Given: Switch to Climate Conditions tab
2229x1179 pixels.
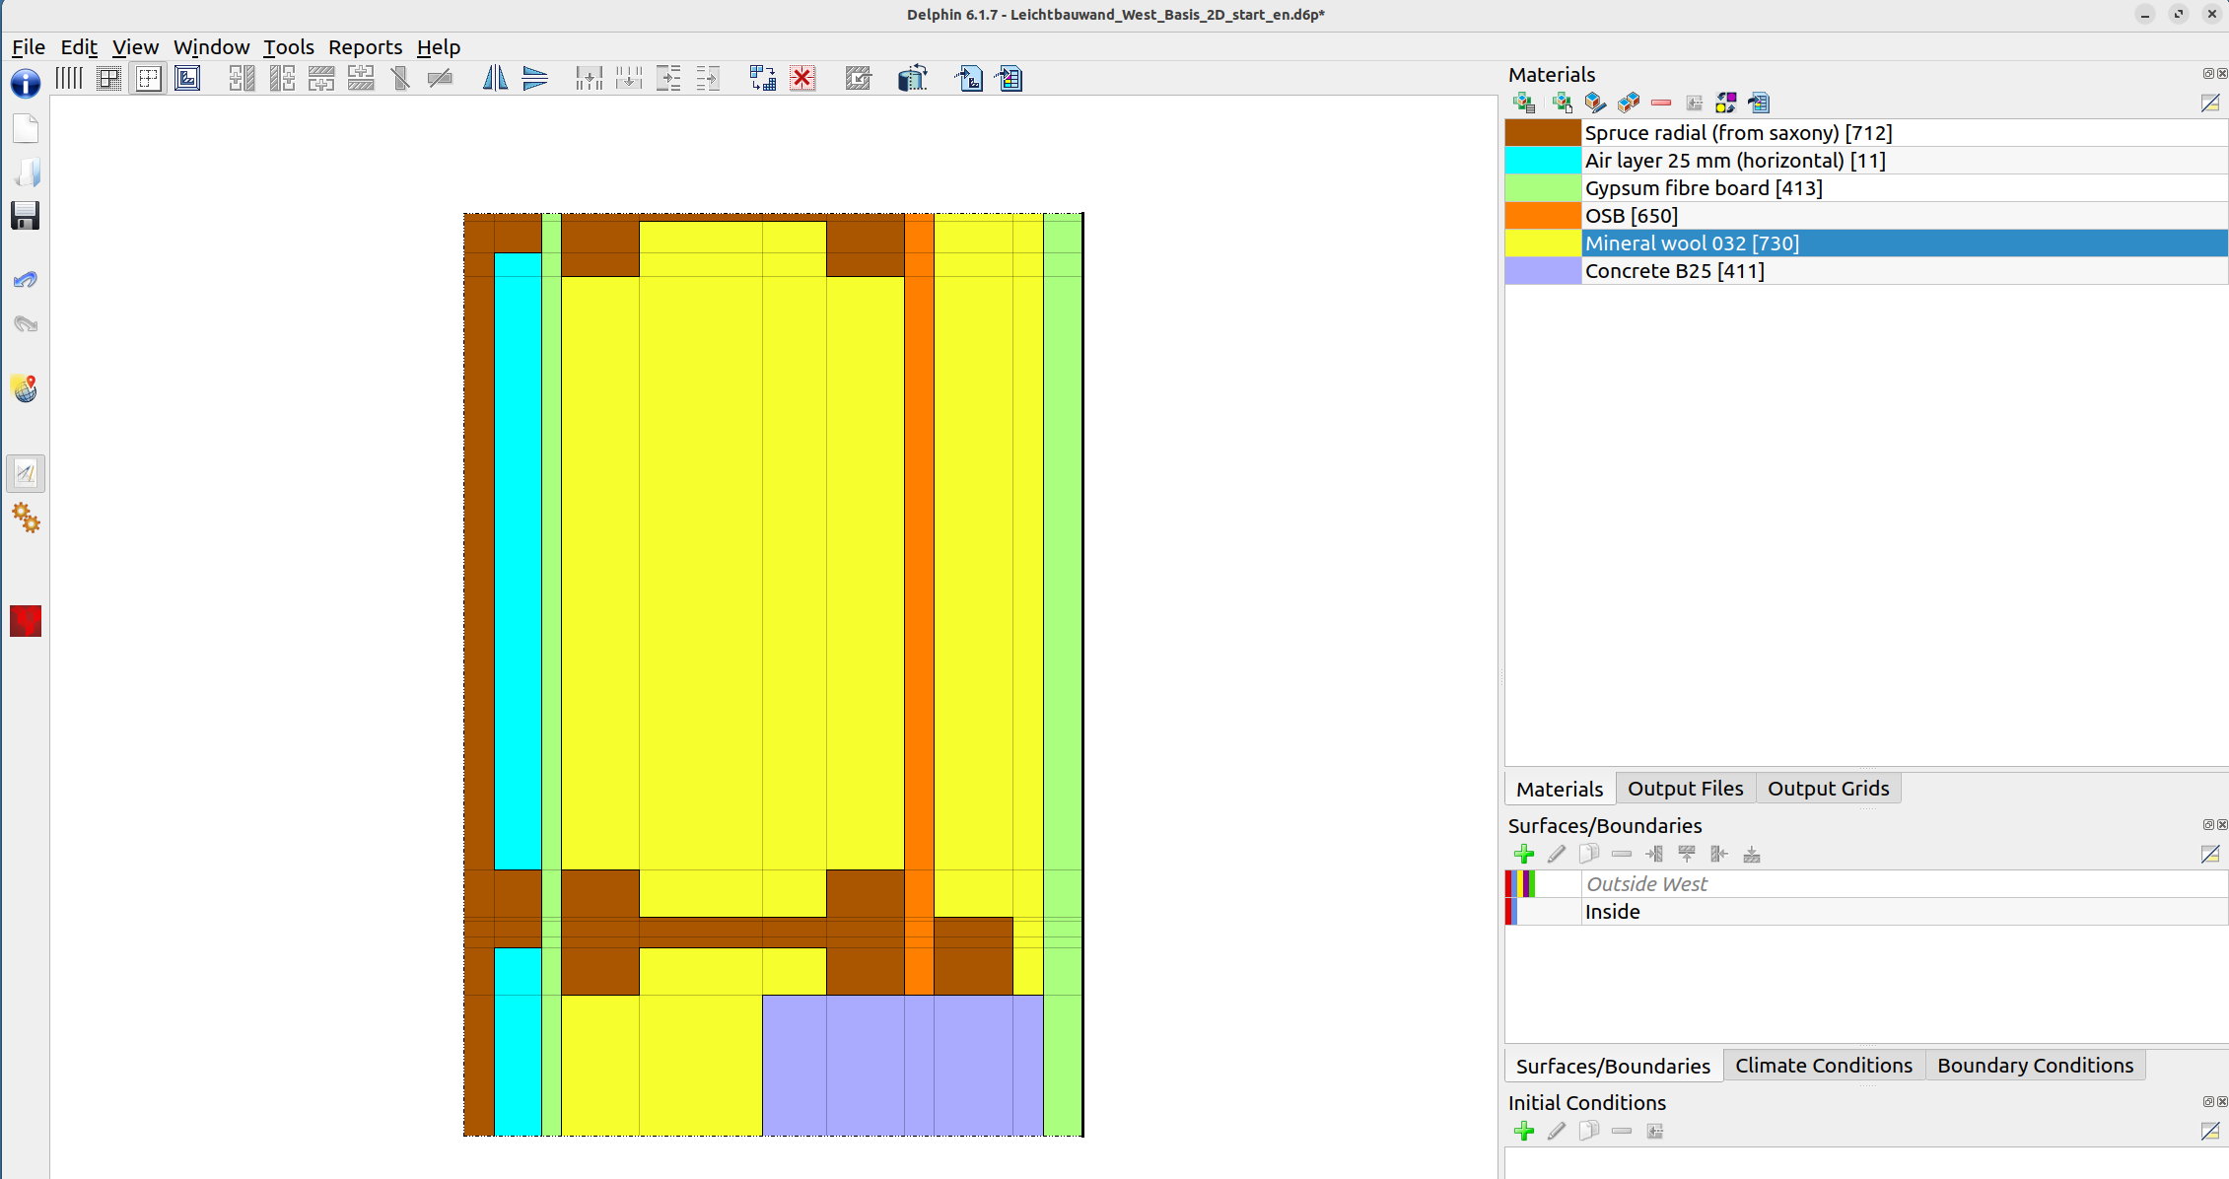Looking at the screenshot, I should click(1823, 1066).
